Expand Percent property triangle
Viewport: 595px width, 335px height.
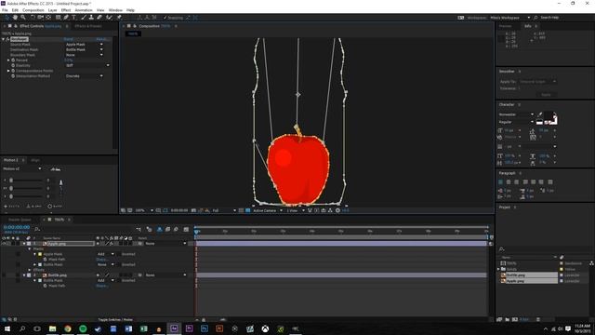[x=8, y=60]
